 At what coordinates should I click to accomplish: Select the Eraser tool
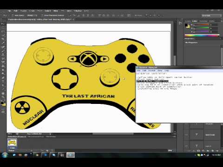point(3,62)
